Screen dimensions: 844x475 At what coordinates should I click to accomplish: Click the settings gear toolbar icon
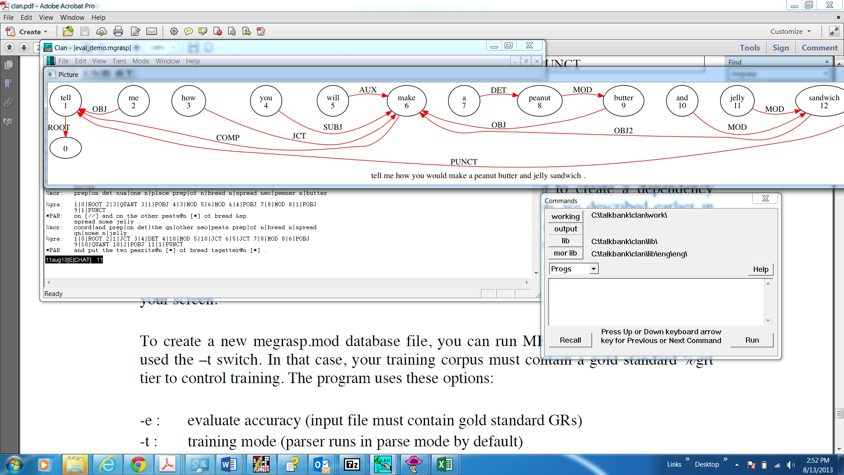[x=174, y=31]
